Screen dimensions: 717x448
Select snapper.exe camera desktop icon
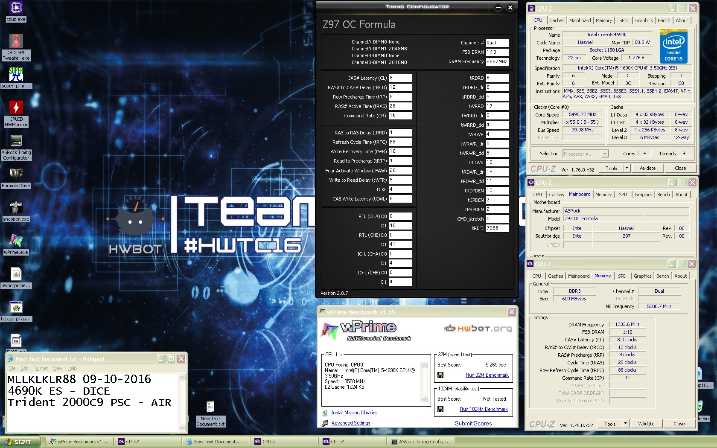point(16,211)
